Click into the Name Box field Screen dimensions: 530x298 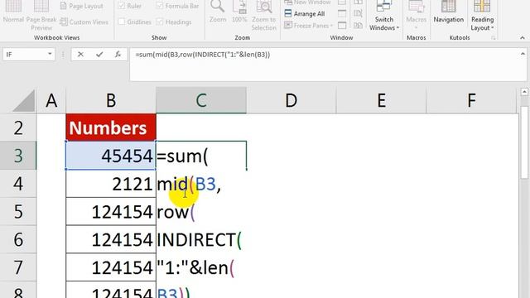[x=25, y=55]
